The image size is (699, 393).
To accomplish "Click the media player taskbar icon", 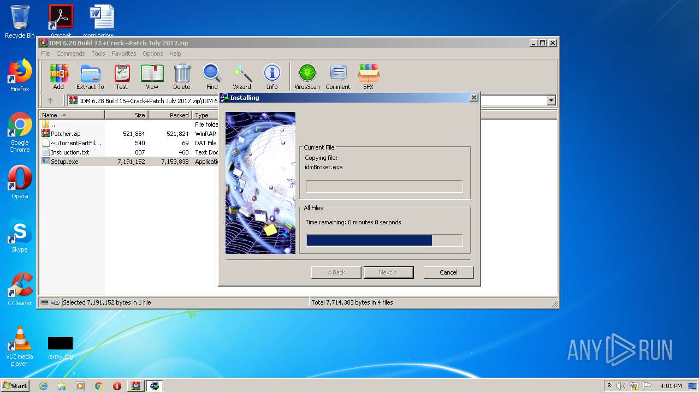I will [x=80, y=386].
